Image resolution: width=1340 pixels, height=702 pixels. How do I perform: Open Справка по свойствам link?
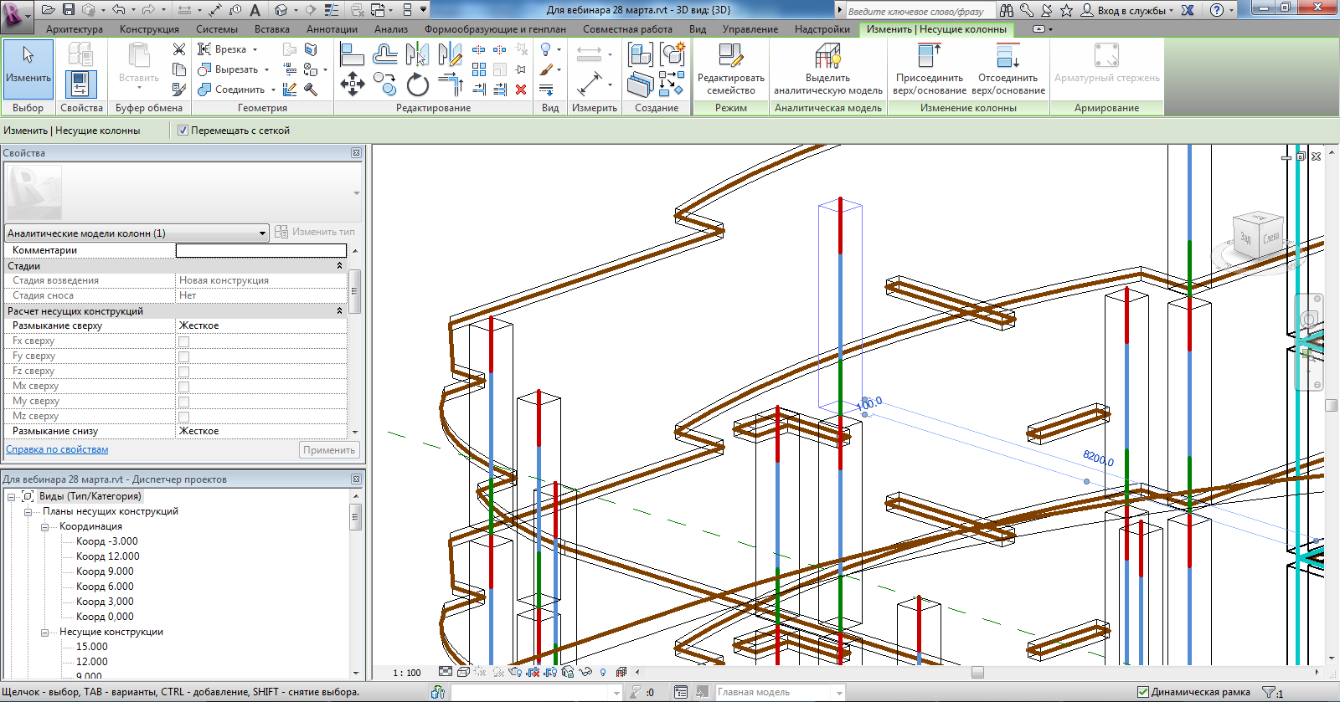[x=57, y=450]
